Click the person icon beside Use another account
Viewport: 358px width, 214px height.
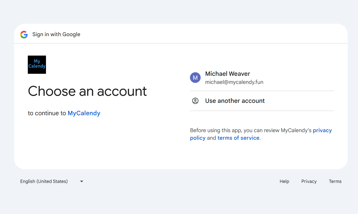point(195,101)
